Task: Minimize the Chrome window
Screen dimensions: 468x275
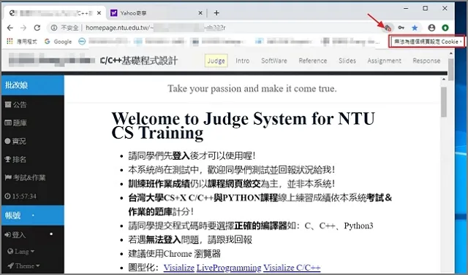Action: (x=406, y=8)
